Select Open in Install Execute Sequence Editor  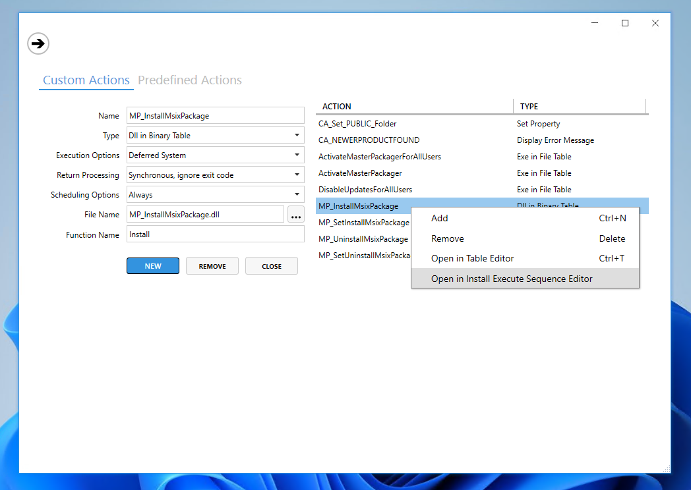point(525,279)
